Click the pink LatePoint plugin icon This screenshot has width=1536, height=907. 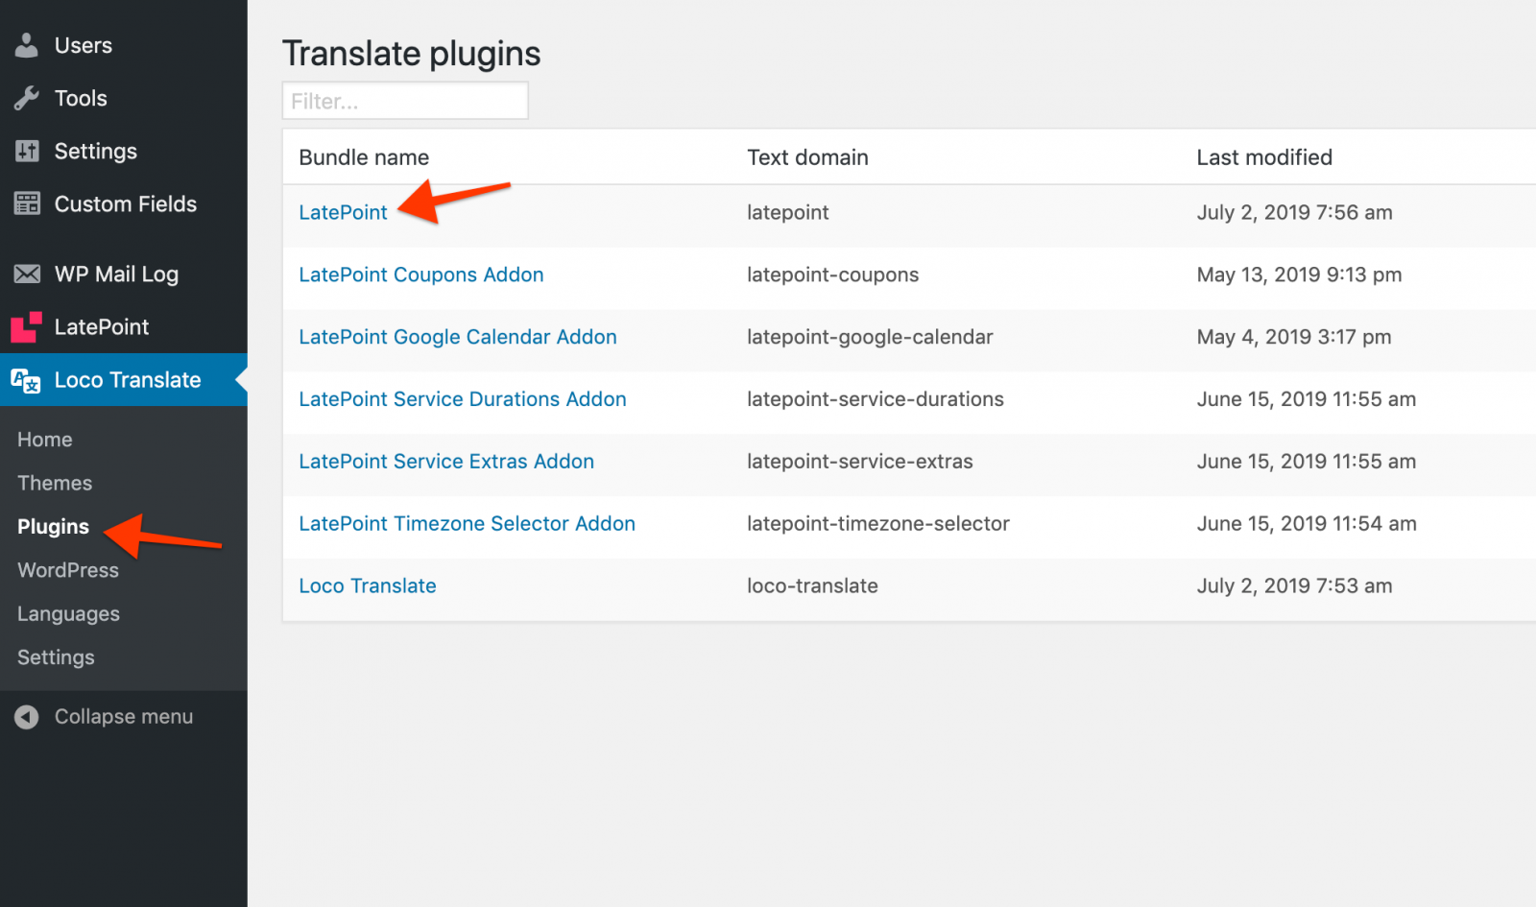[x=26, y=326]
